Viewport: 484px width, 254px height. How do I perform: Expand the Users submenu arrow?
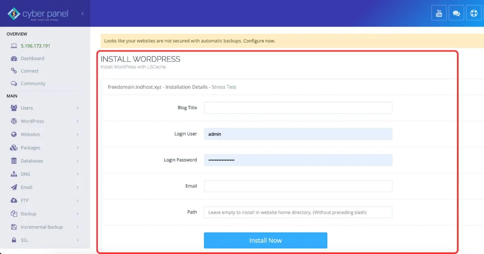[77, 108]
